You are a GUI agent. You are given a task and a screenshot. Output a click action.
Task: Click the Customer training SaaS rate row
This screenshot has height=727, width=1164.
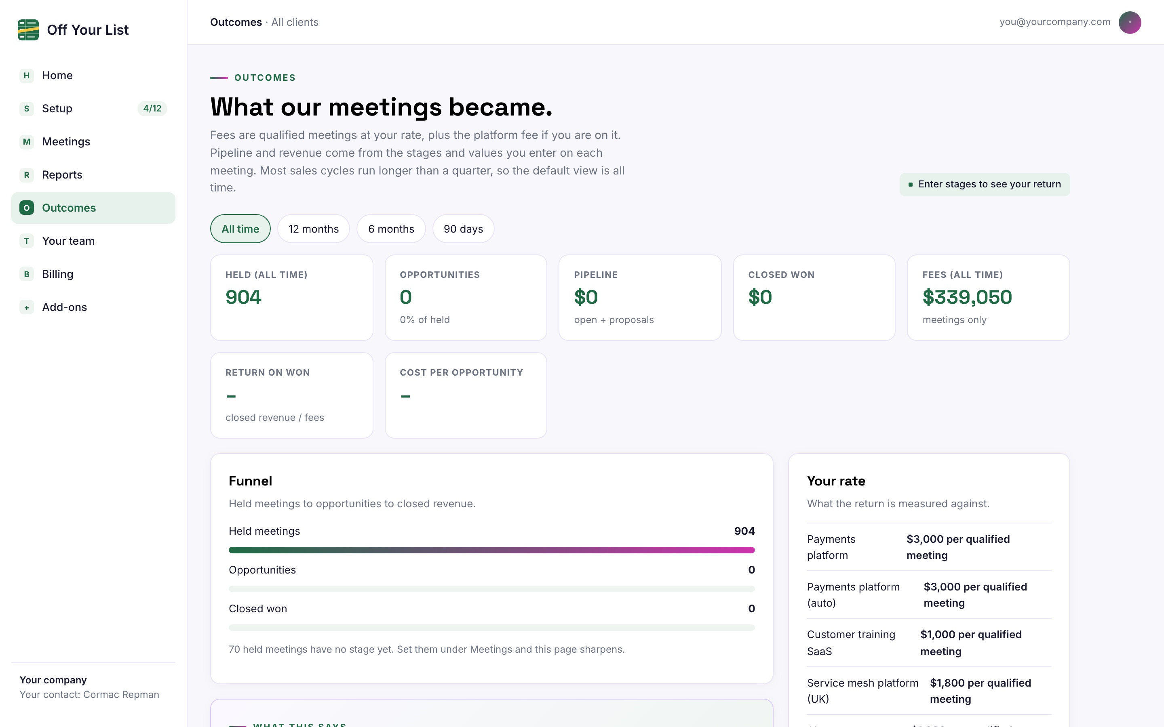point(929,643)
